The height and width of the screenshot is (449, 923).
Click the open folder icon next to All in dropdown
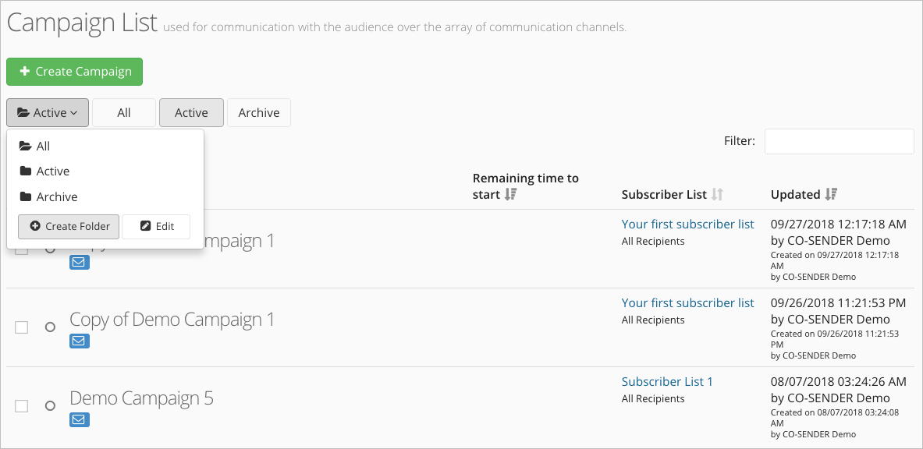coord(25,146)
